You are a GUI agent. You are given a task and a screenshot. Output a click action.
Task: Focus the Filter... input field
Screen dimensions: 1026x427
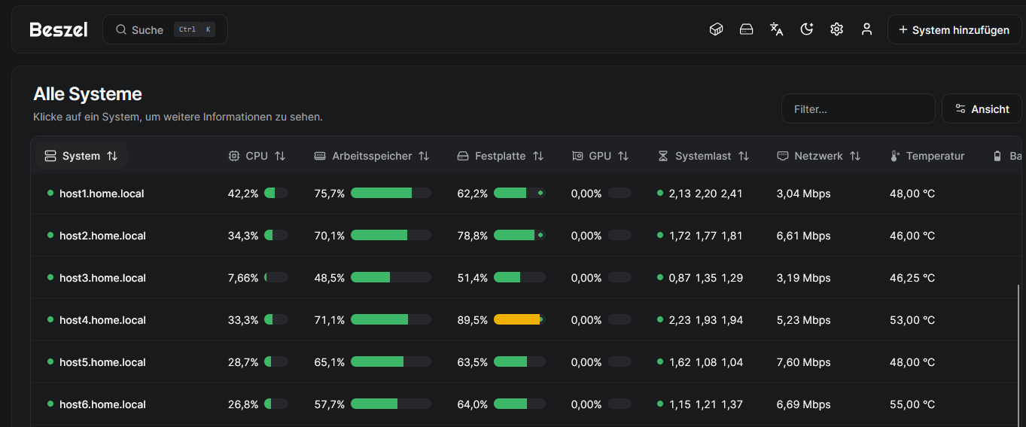coord(858,108)
